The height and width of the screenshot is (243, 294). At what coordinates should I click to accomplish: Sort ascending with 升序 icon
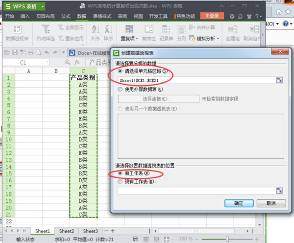tap(95, 29)
